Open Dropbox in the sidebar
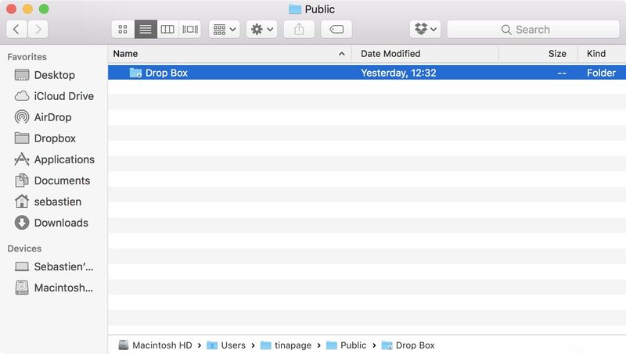The height and width of the screenshot is (354, 626). [x=53, y=138]
